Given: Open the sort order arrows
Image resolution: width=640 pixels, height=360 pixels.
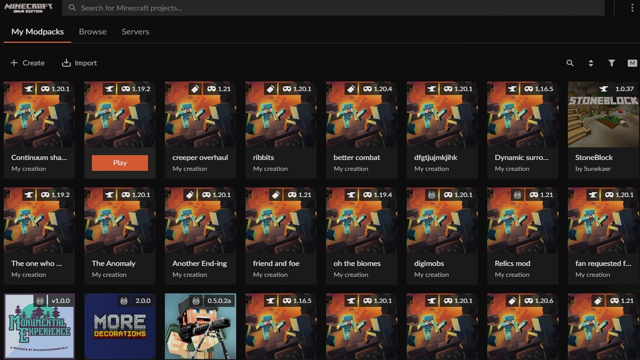Looking at the screenshot, I should click(591, 63).
